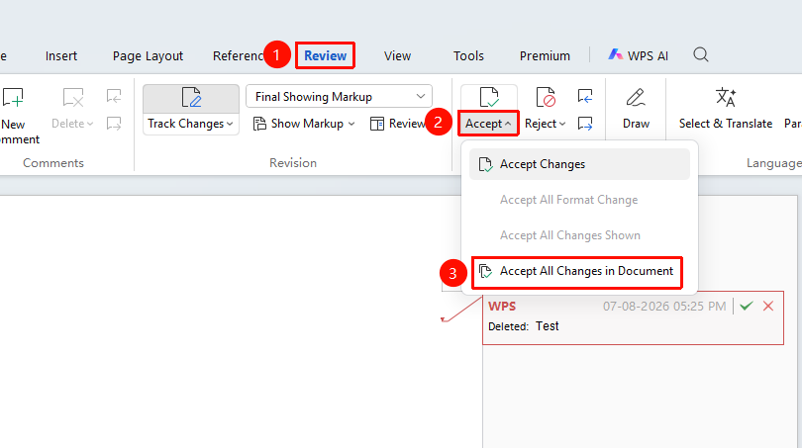Open Select & Translate tool
The image size is (802, 448).
pos(726,109)
